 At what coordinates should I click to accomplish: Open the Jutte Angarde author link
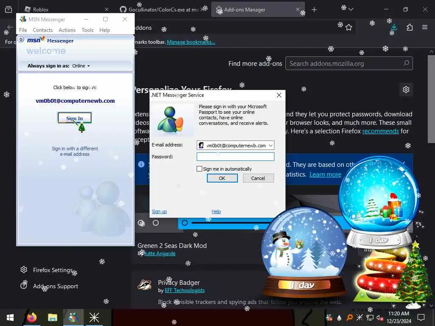pos(160,253)
